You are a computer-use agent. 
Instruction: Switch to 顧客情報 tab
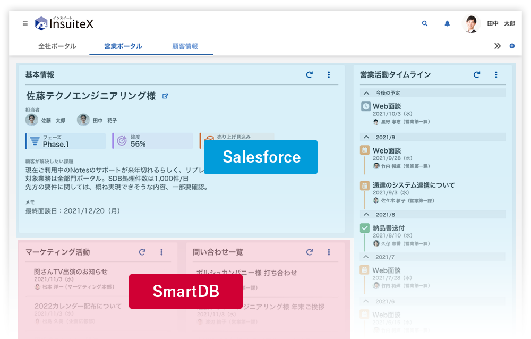click(x=185, y=46)
